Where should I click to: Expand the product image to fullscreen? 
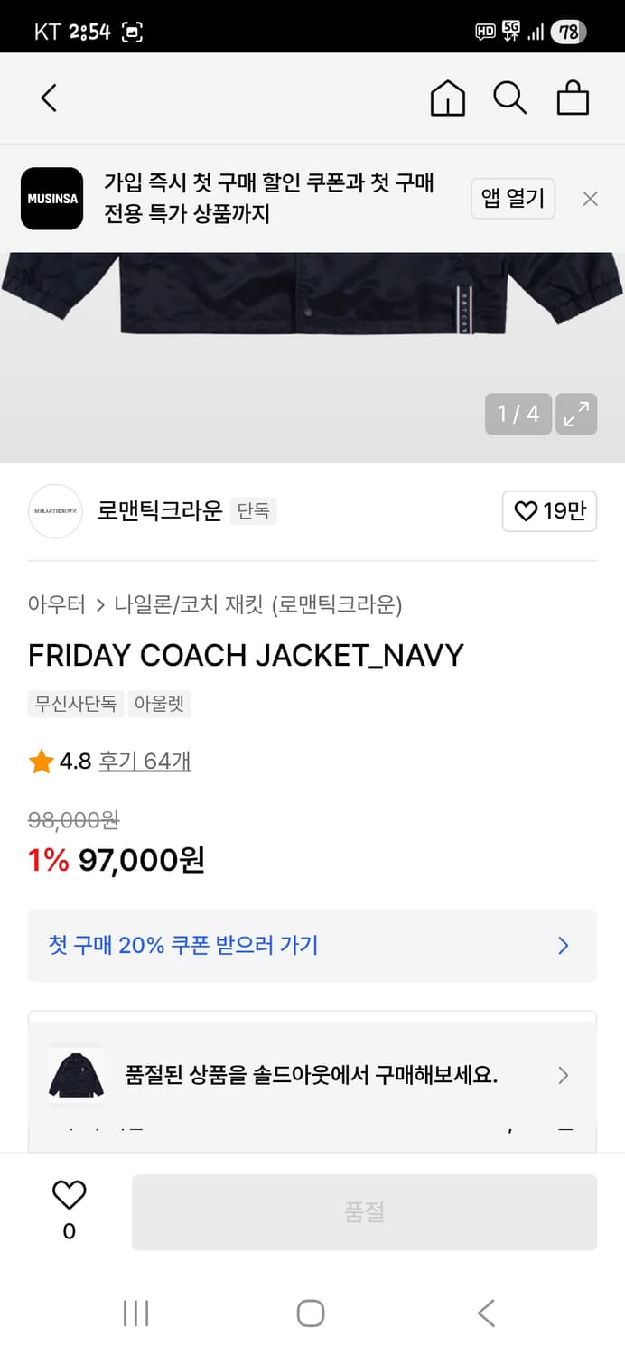click(x=576, y=414)
